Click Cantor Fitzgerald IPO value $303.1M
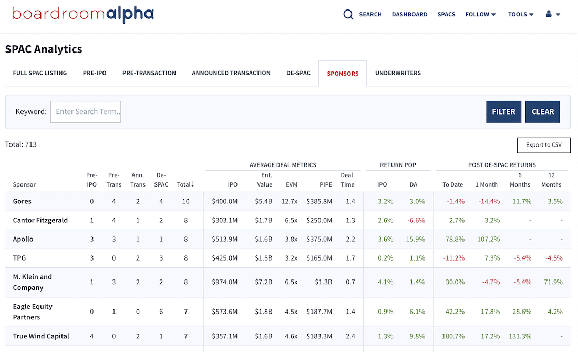Viewport: 578px width, 352px height. 224,220
